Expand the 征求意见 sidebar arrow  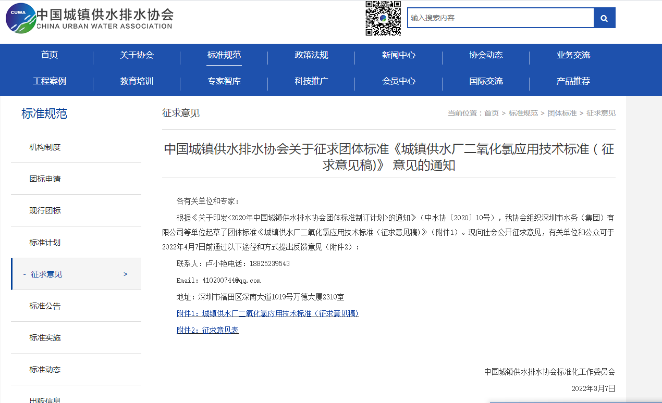pos(125,274)
